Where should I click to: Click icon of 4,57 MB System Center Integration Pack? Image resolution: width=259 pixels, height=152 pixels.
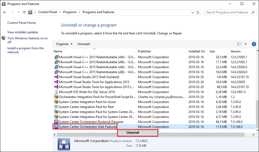point(56,117)
